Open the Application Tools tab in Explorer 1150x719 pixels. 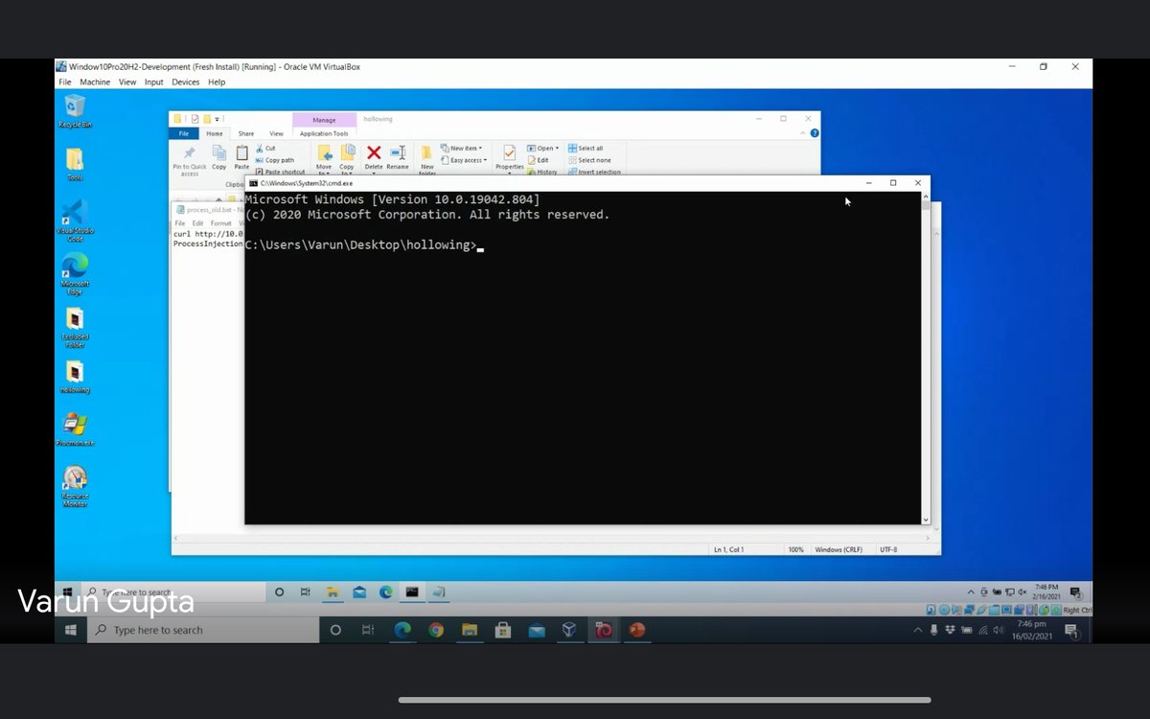[x=324, y=133]
